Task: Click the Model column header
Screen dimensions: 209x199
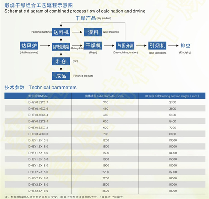Action: (x=38, y=96)
